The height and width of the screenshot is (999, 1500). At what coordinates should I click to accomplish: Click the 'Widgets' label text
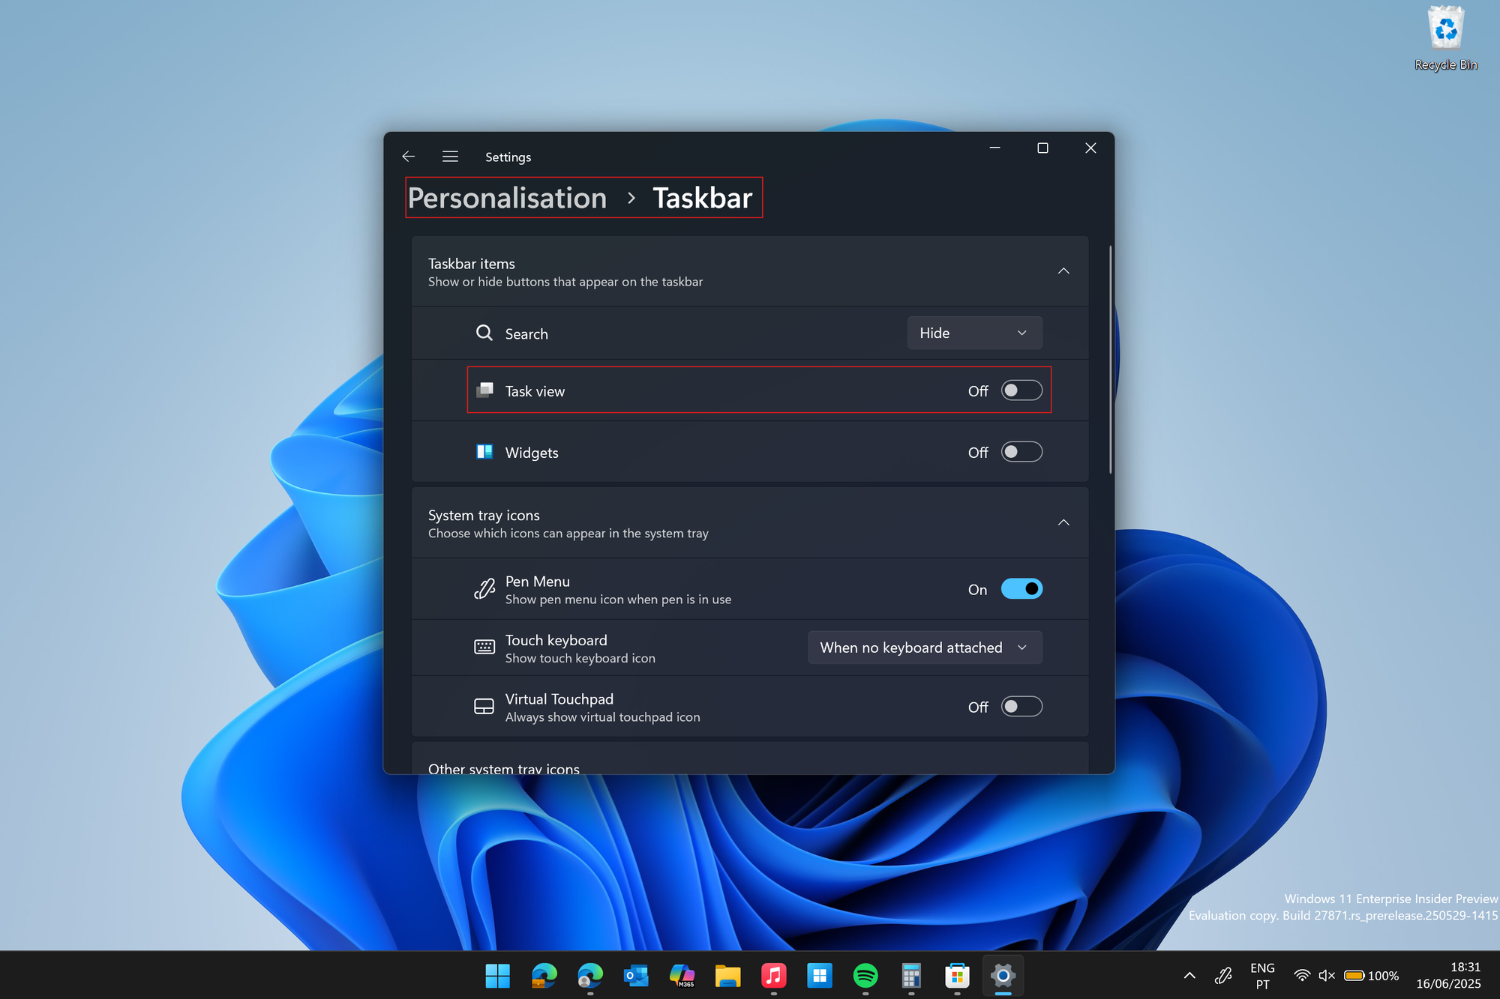pos(532,453)
